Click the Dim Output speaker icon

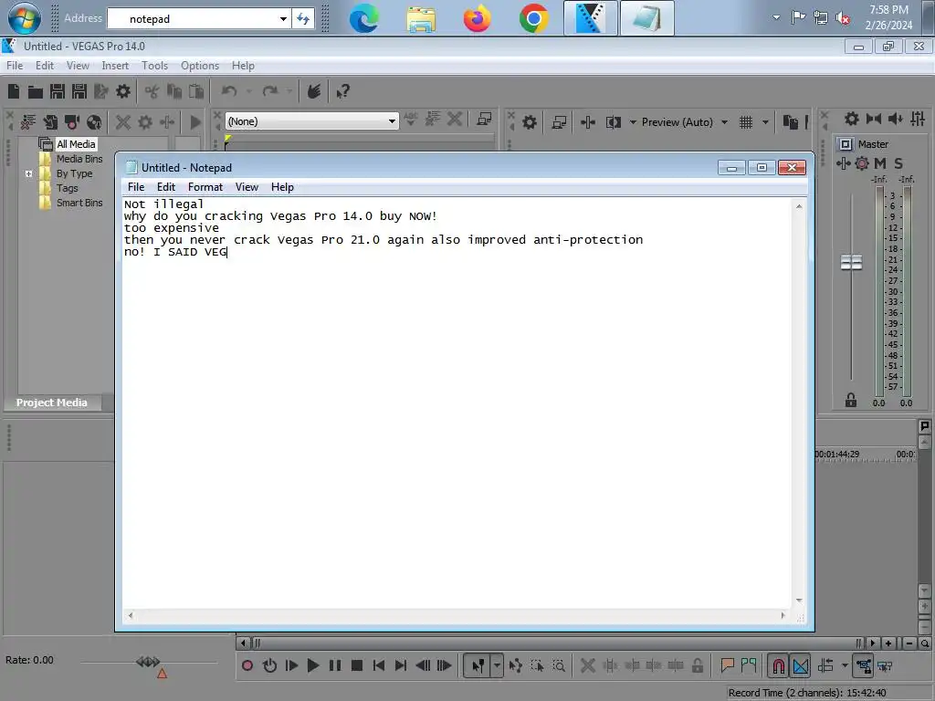click(x=895, y=119)
